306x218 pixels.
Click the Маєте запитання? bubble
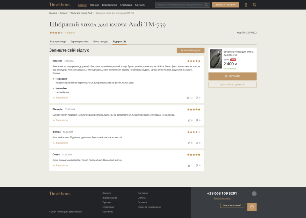click(232, 205)
